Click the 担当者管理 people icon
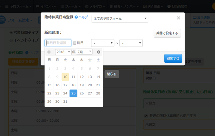This screenshot has height=136, width=215. tap(169, 6)
